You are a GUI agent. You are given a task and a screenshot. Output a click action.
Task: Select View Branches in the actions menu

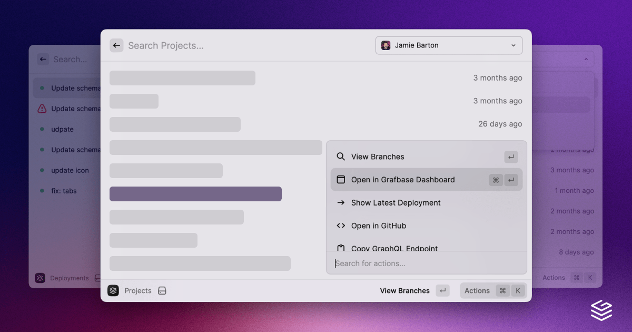(427, 157)
